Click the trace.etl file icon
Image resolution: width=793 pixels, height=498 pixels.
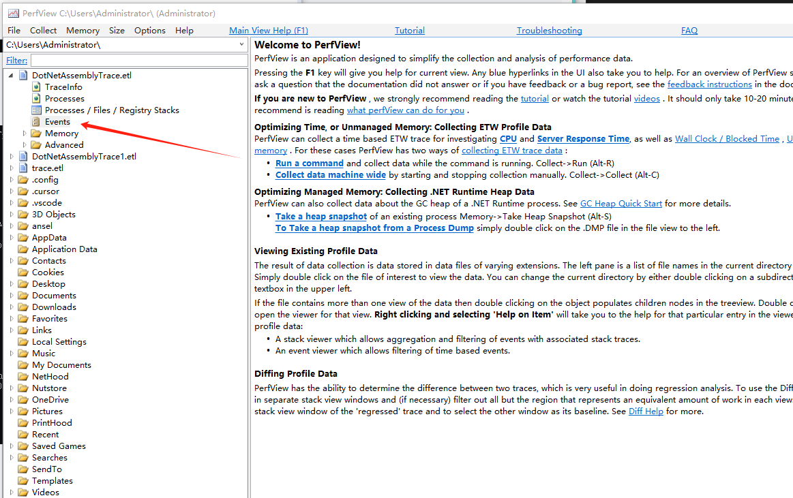click(x=23, y=168)
